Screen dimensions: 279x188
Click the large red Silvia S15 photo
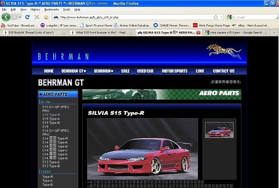coord(142,149)
